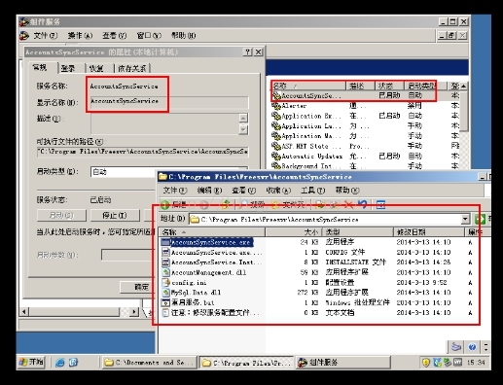Click the AccountManagement.dll file icon
This screenshot has height=385, width=503.
(x=165, y=272)
